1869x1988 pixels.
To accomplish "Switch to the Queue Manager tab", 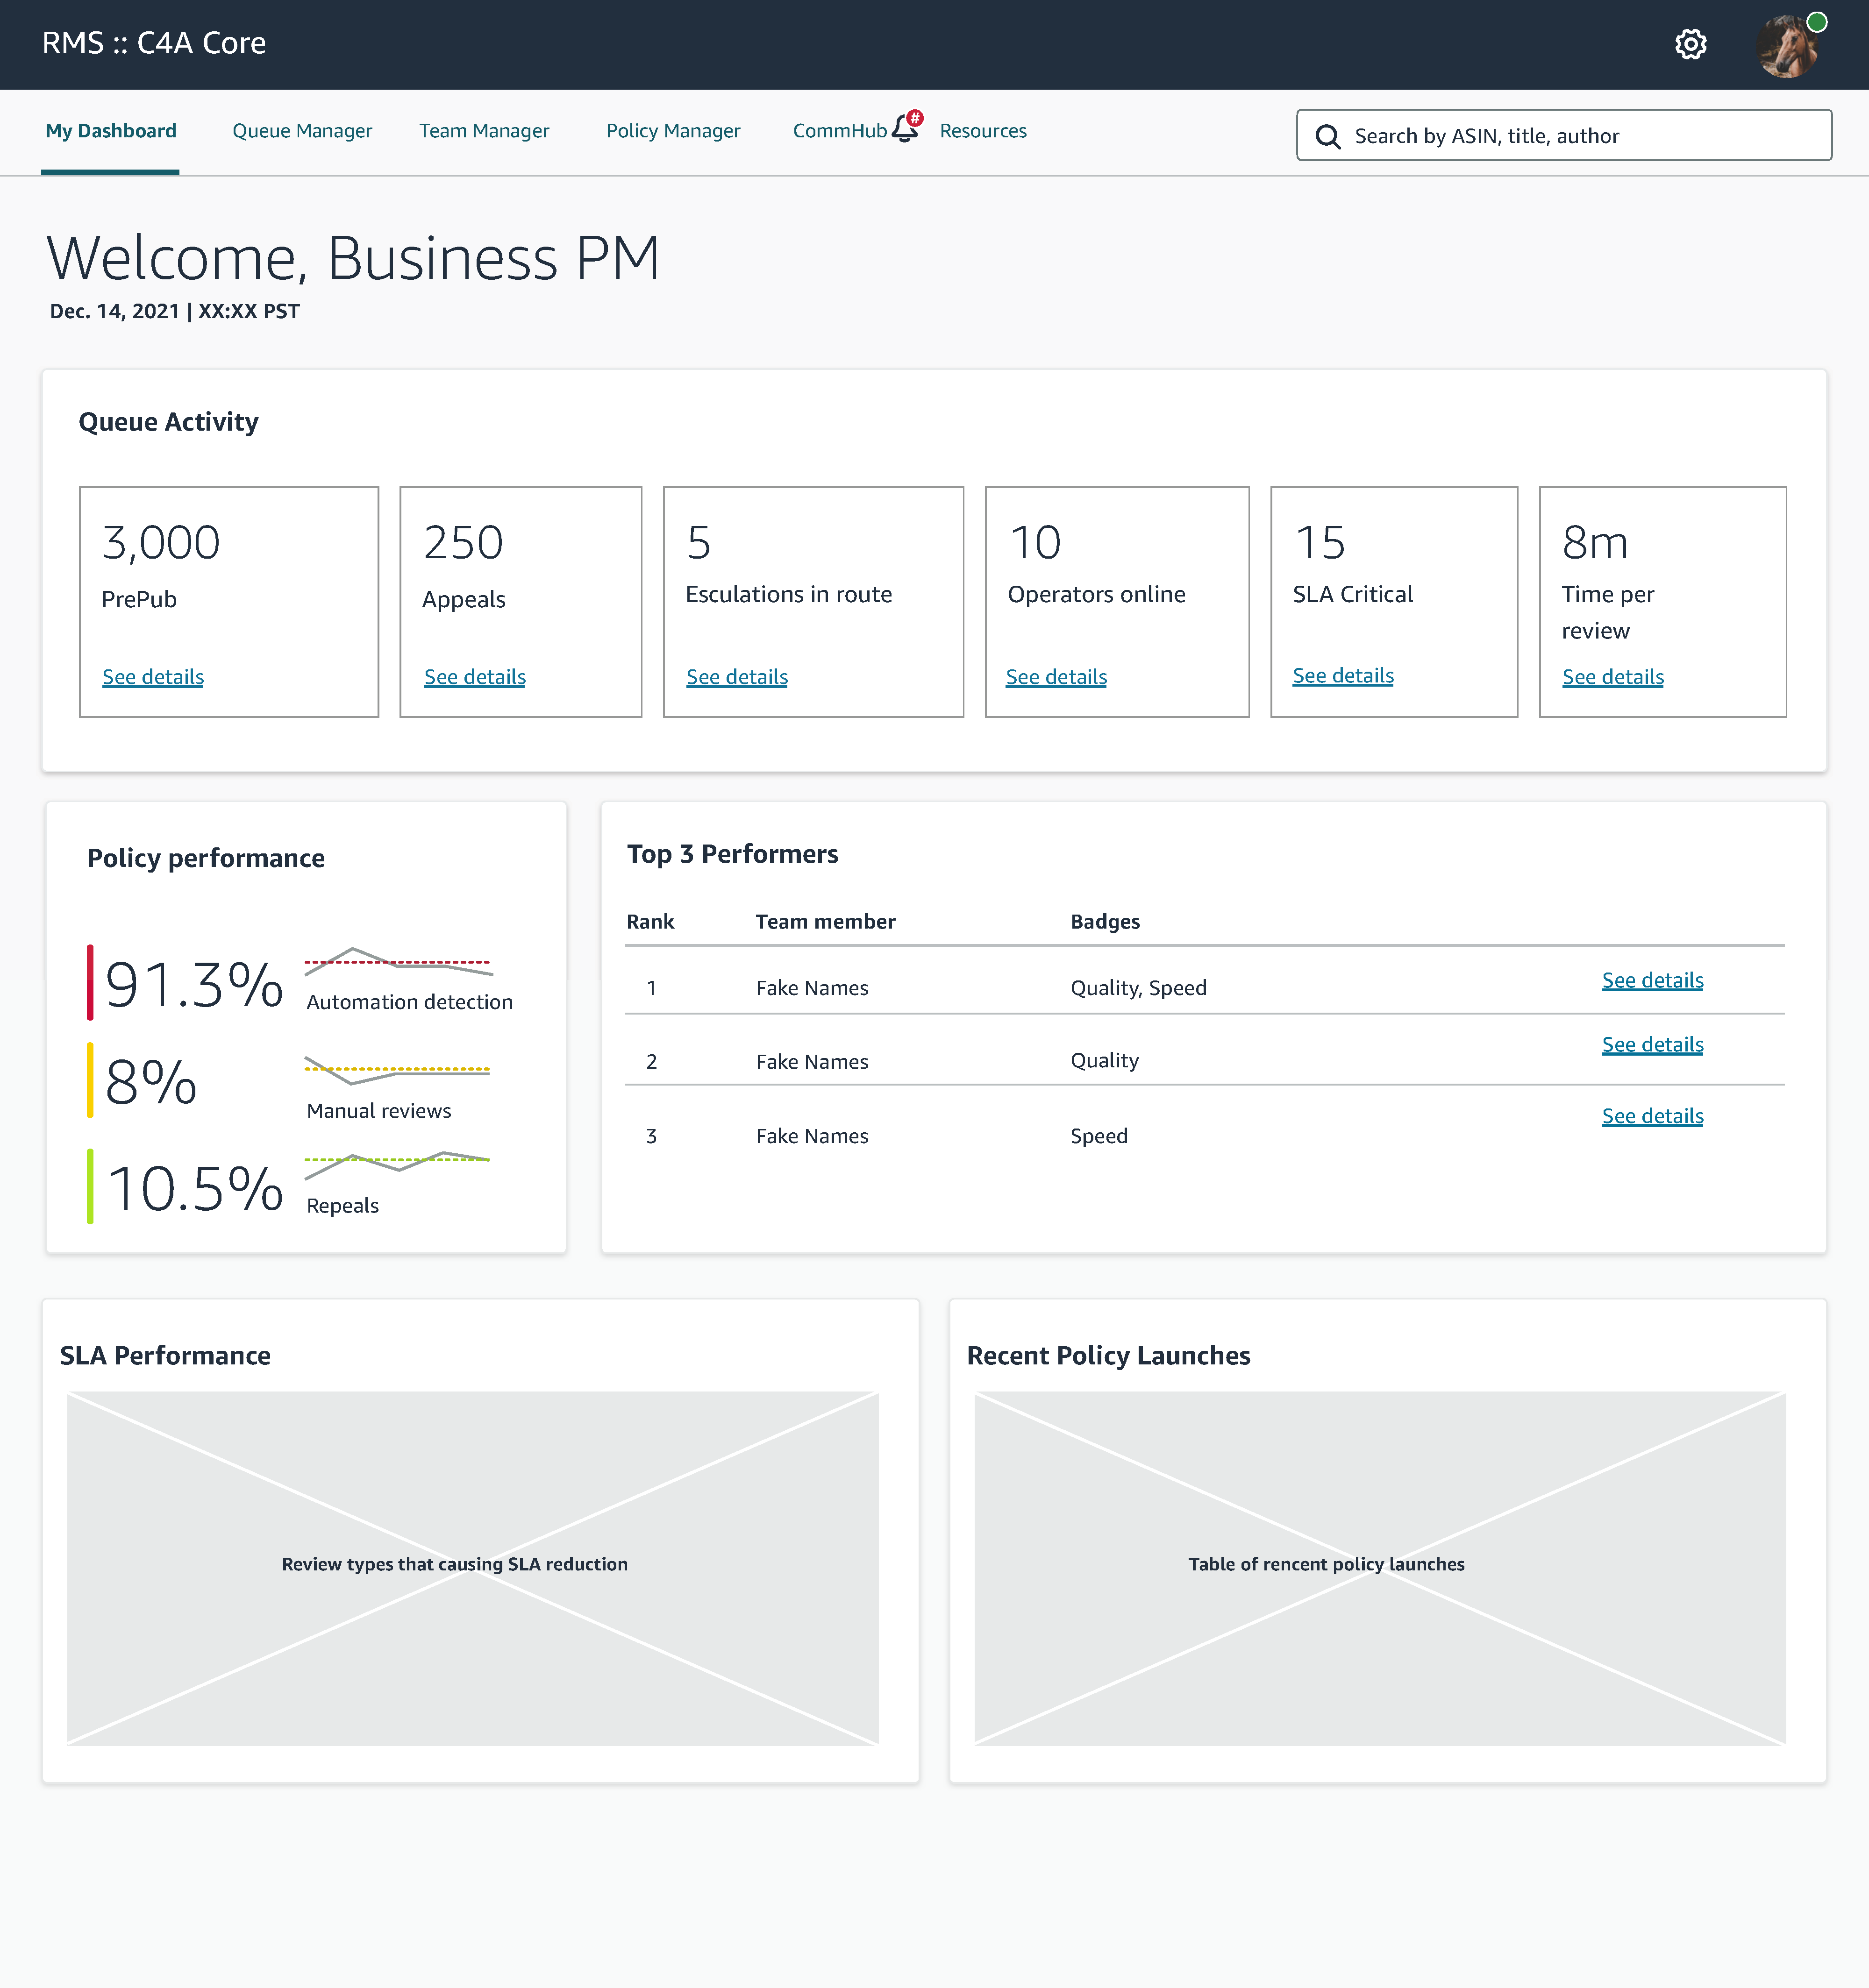I will click(x=301, y=131).
